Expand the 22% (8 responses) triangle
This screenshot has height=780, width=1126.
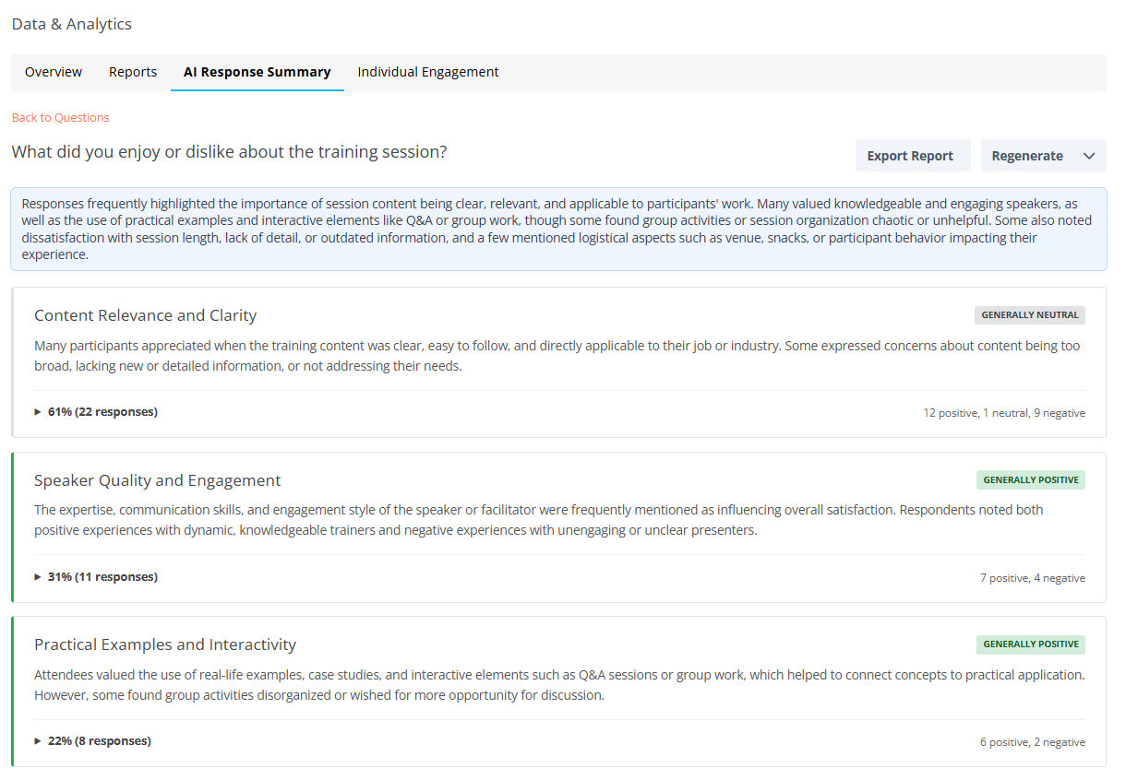point(38,741)
